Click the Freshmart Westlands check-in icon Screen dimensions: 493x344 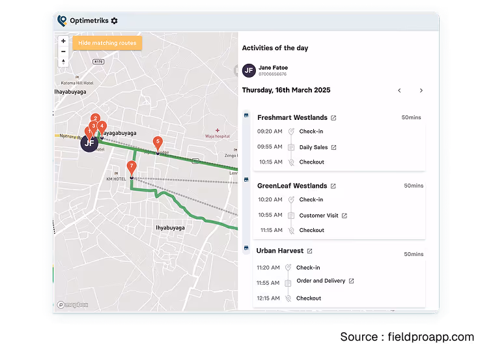tap(292, 132)
